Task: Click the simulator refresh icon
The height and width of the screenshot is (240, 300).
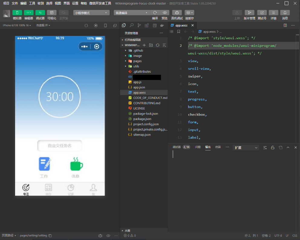Action: [86, 25]
